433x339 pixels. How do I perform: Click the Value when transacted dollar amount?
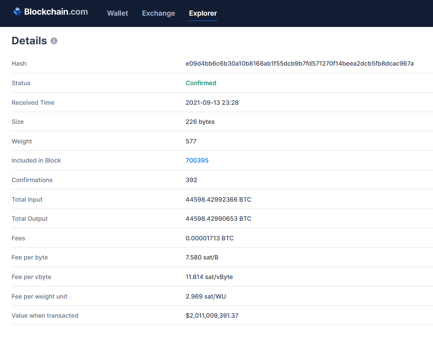coord(212,316)
